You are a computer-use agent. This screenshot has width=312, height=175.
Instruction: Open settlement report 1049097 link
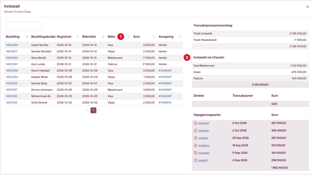coord(204,123)
